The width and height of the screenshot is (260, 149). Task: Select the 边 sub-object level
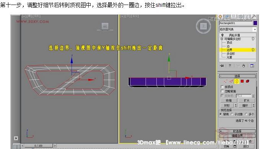tap(228, 46)
